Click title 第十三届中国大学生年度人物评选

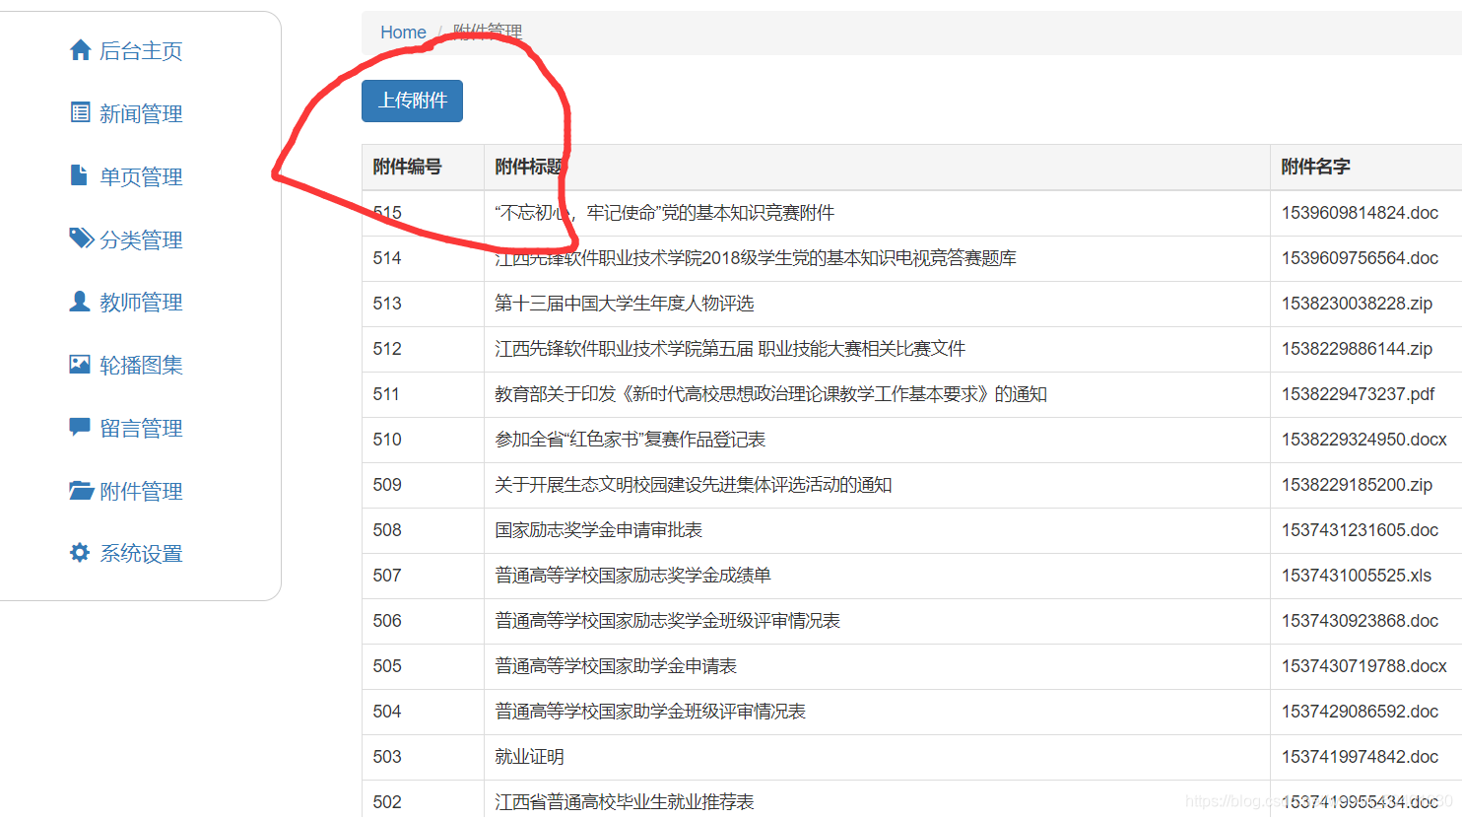[x=625, y=304]
